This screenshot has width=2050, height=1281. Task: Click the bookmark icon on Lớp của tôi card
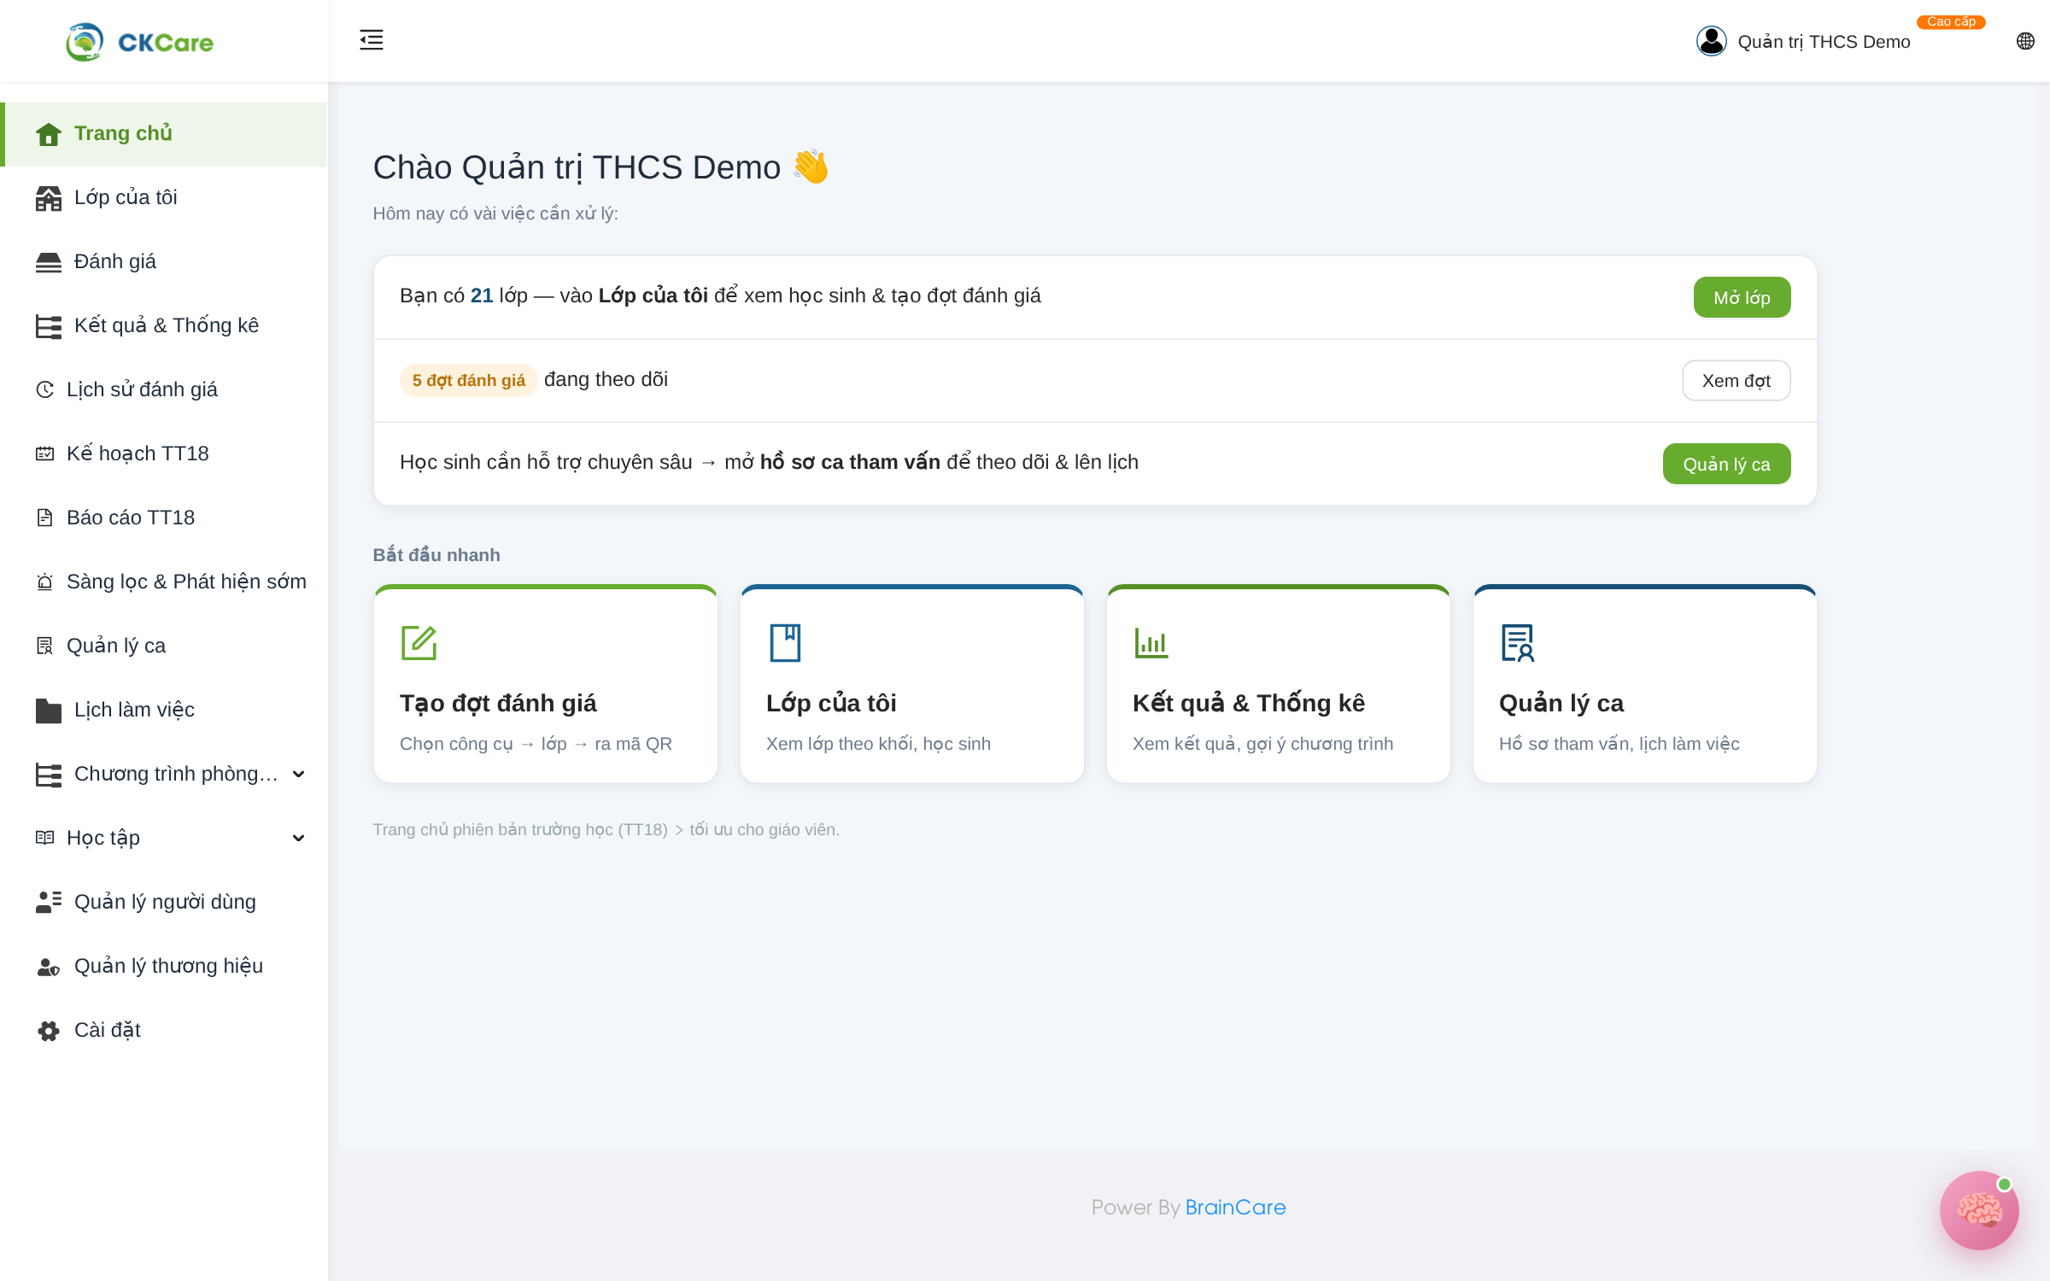pyautogui.click(x=785, y=643)
